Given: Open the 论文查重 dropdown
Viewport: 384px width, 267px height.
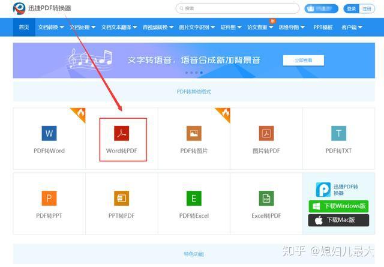Looking at the screenshot, I should click(260, 27).
